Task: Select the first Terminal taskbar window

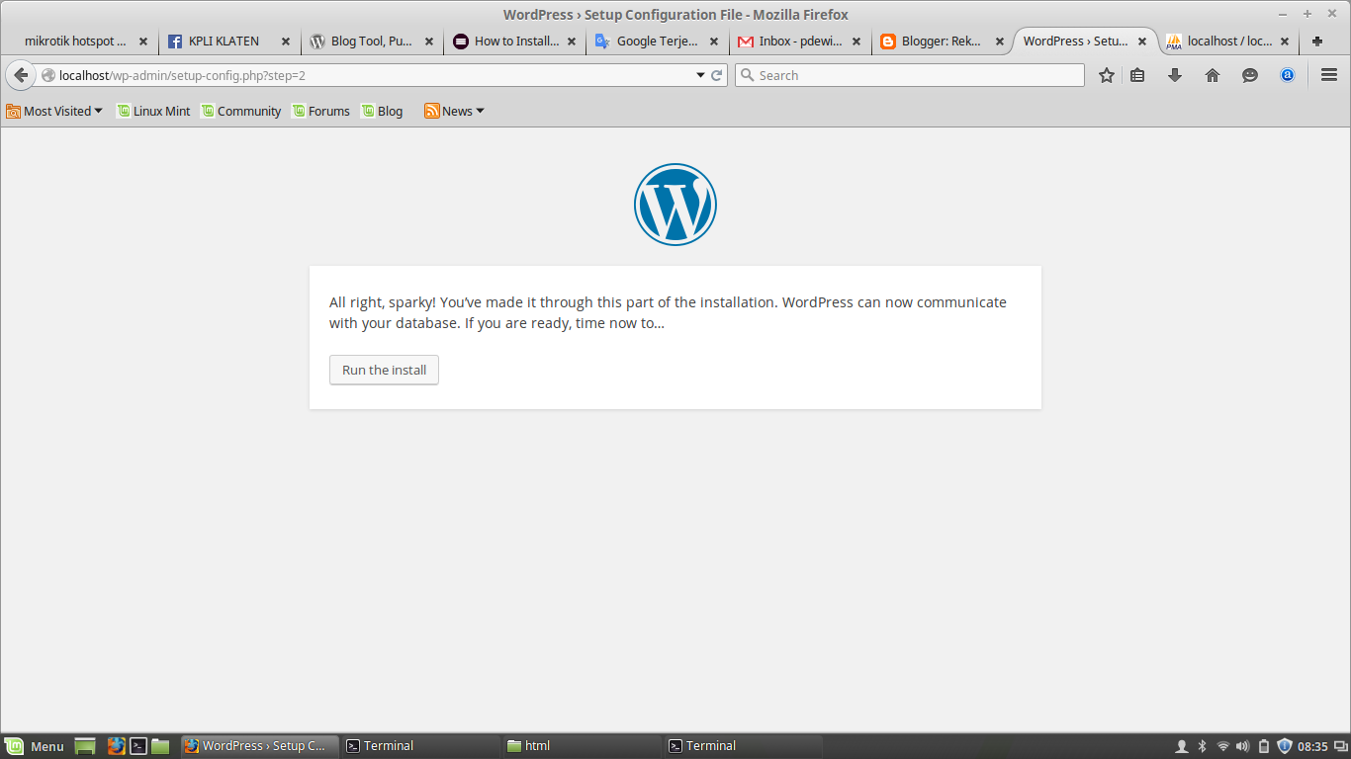Action: point(421,746)
